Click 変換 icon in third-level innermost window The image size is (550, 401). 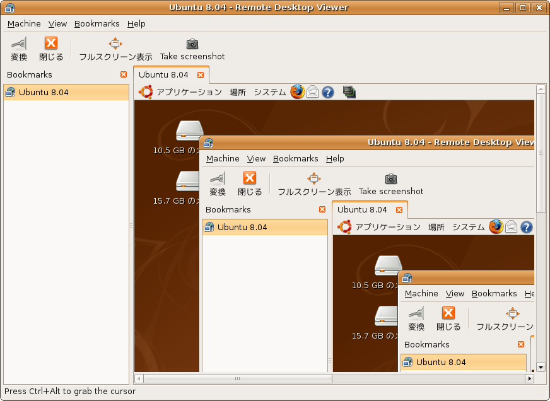point(416,313)
